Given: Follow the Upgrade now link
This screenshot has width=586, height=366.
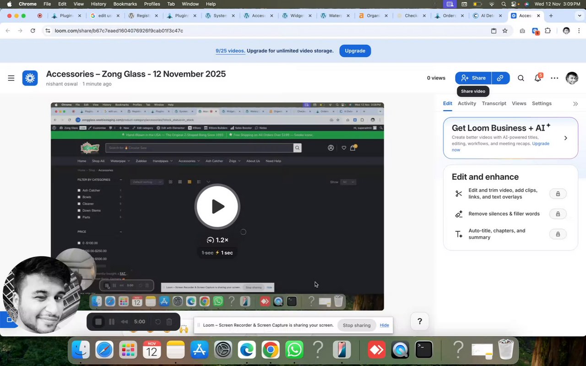Looking at the screenshot, I should coord(500,147).
